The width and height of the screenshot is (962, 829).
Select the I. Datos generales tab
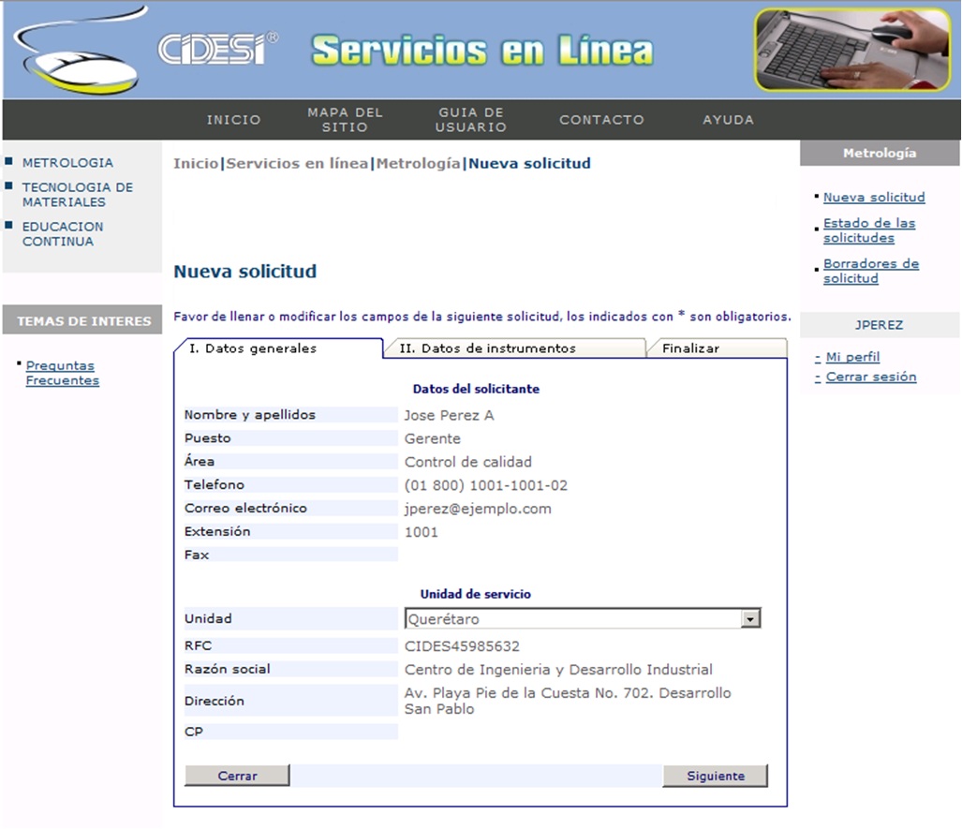pos(253,348)
